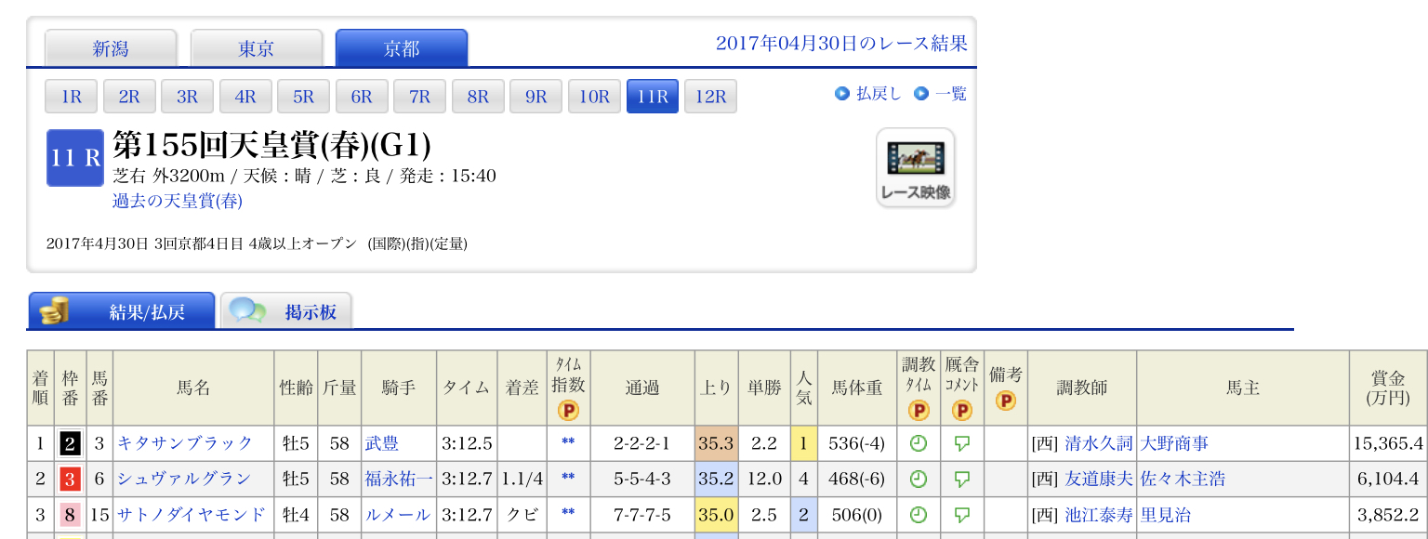This screenshot has height=539, width=1428.
Task: Click the 3:12.5 winning time cell
Action: [x=468, y=444]
